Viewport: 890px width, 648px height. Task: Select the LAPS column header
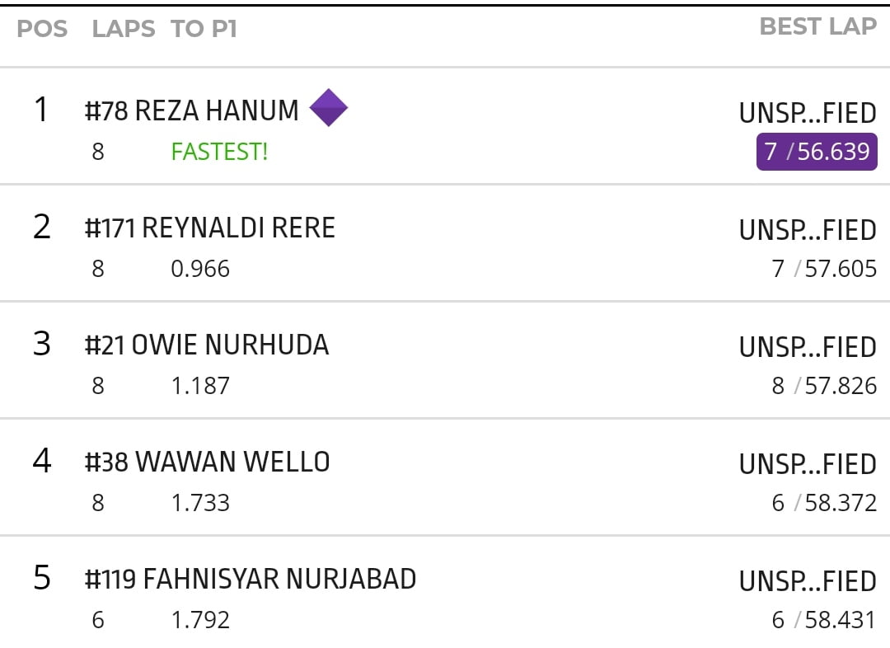tap(123, 30)
